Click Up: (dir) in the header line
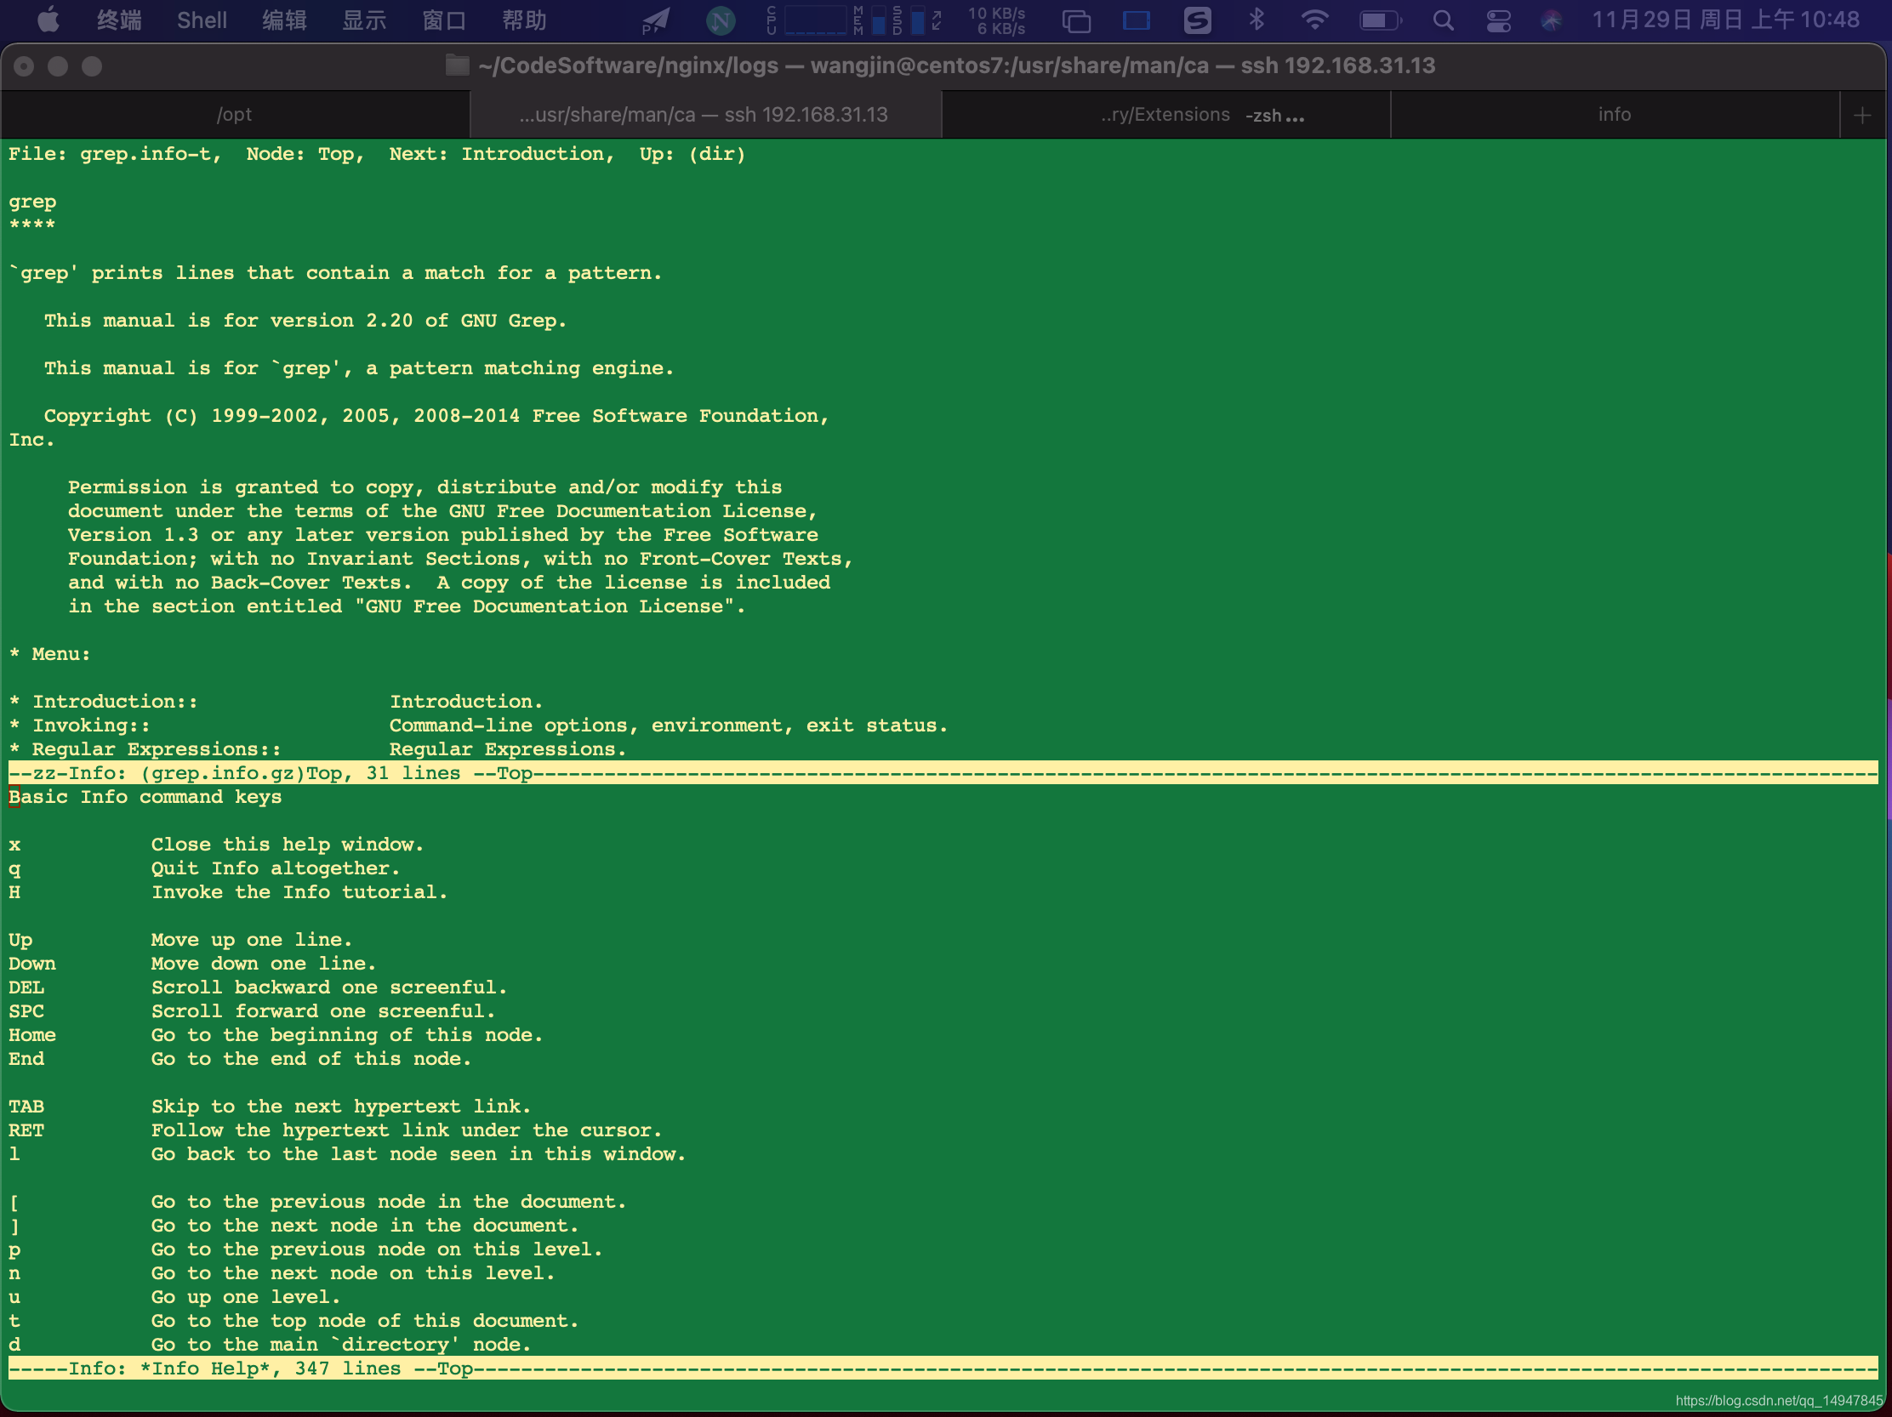Viewport: 1892px width, 1417px height. click(692, 155)
